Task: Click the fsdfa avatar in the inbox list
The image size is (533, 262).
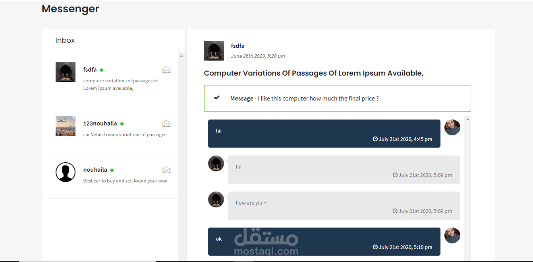Action: pos(66,72)
